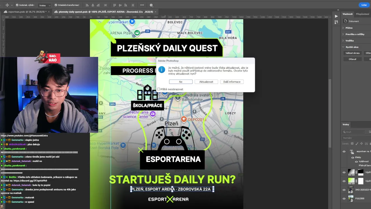Select the Move tool icon in options bar

click(x=7, y=5)
